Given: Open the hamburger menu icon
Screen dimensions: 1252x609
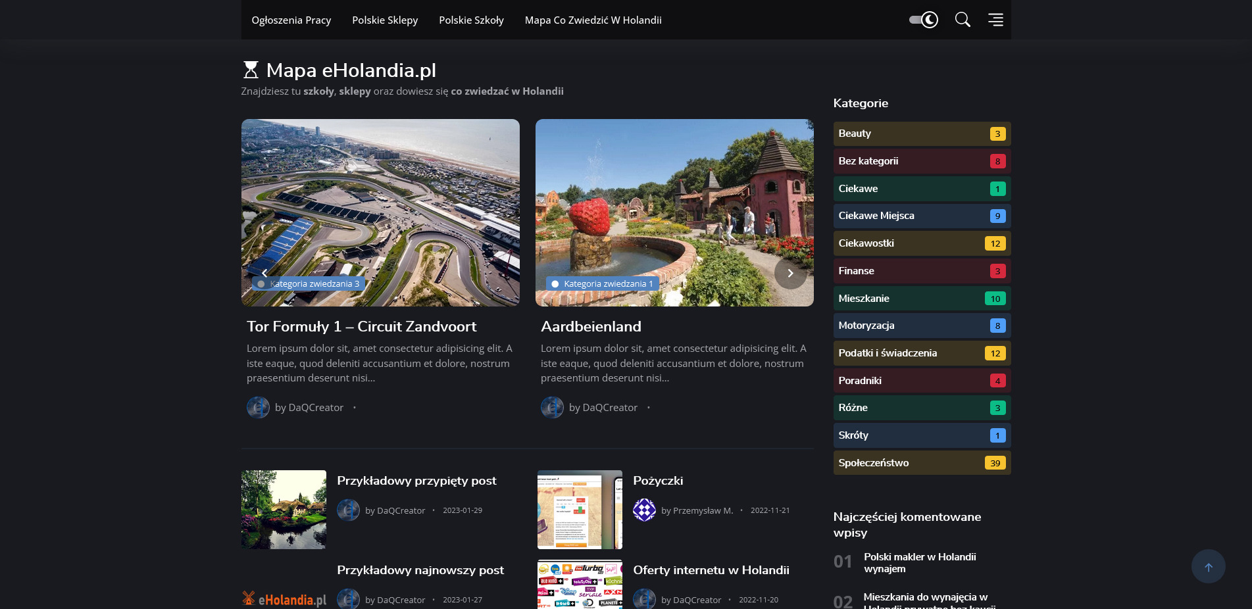Looking at the screenshot, I should click(995, 20).
